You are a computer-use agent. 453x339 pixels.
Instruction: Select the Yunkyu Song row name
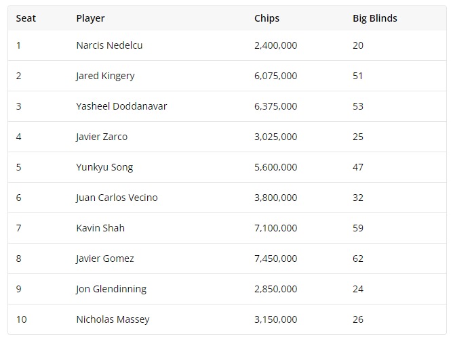point(104,167)
